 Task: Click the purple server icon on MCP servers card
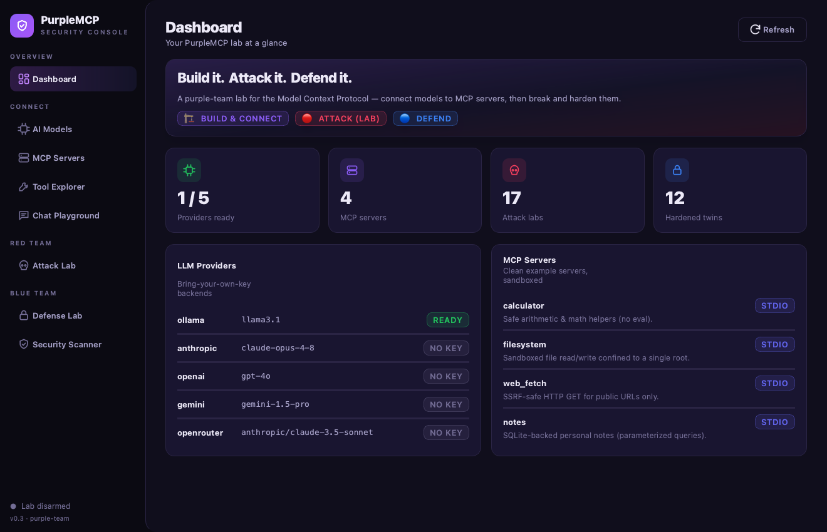tap(352, 170)
